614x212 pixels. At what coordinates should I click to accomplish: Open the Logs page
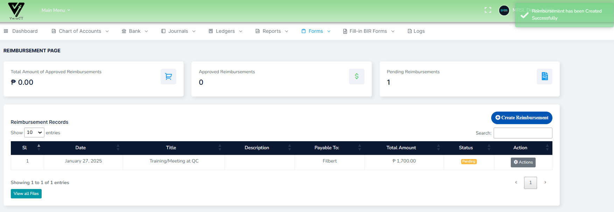coord(416,31)
